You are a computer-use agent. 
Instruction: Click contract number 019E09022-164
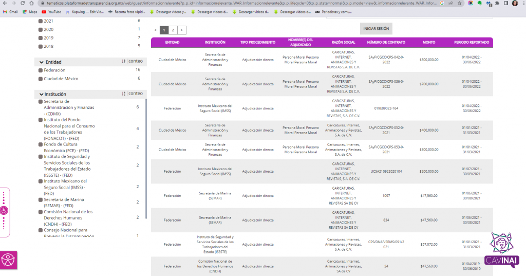coord(386,108)
